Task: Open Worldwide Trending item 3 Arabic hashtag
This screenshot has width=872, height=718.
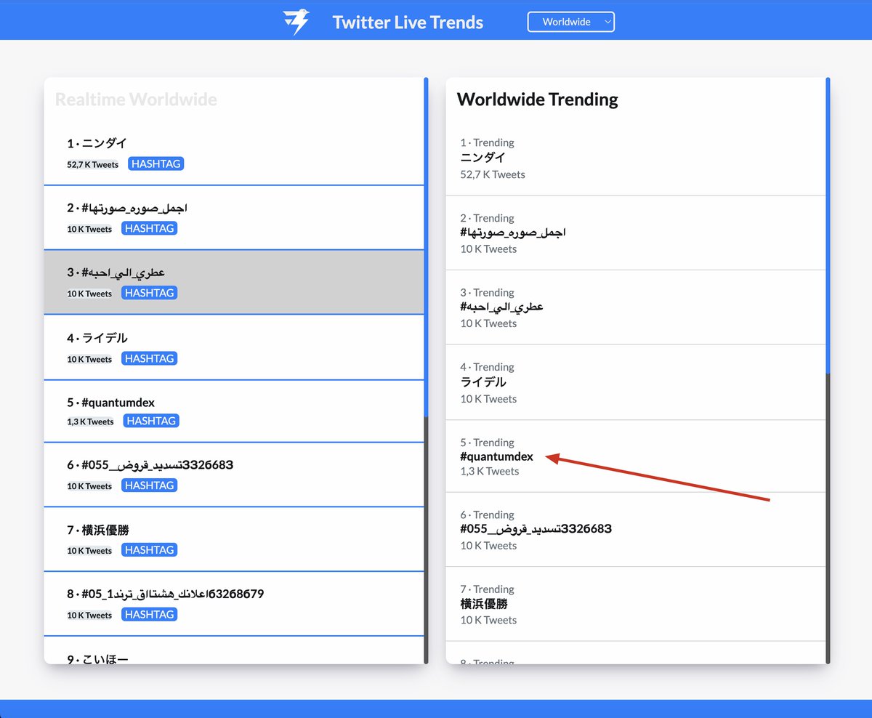Action: click(636, 307)
